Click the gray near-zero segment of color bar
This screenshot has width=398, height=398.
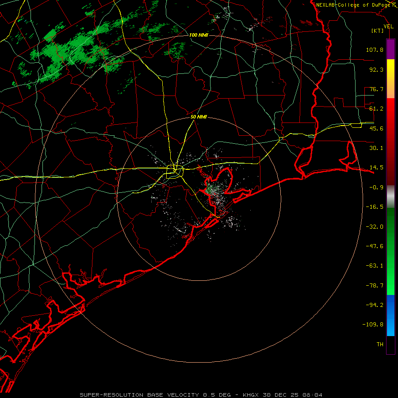coord(390,195)
